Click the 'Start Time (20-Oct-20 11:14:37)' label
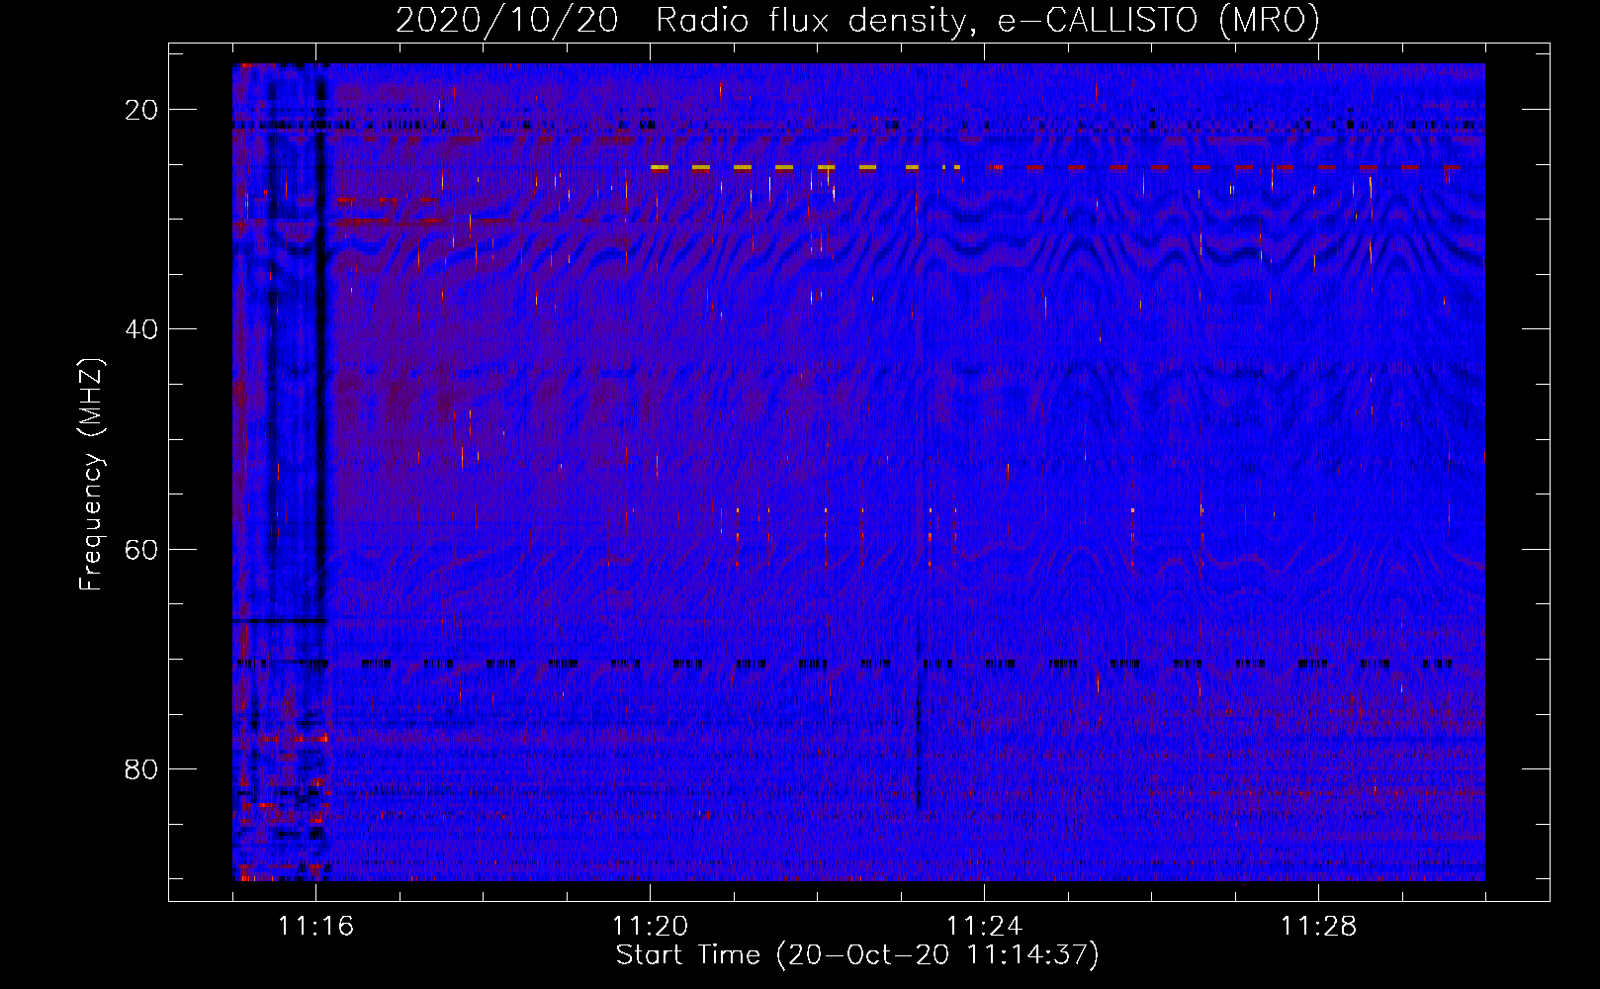The image size is (1600, 989). [x=857, y=955]
